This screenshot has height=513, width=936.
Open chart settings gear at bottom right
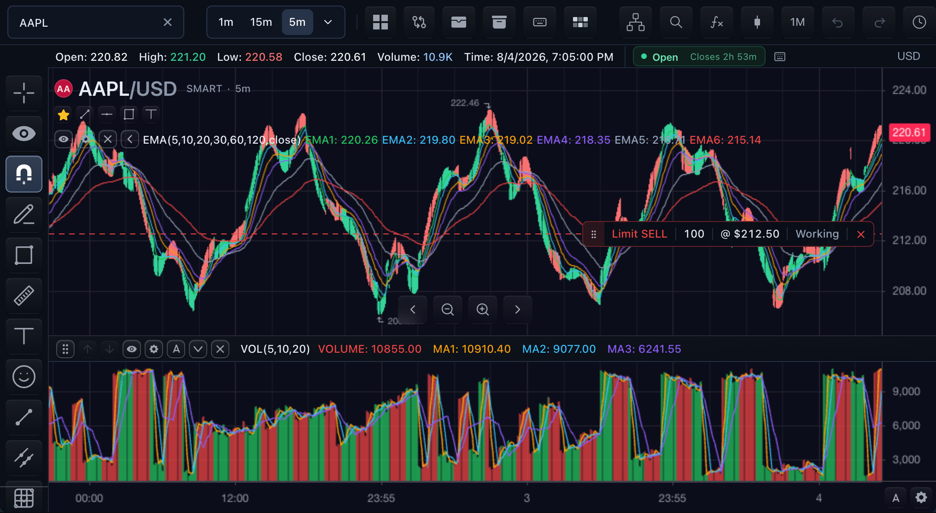(921, 498)
